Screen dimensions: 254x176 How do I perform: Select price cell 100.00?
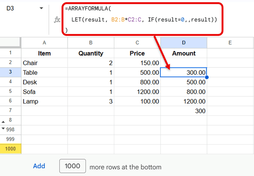point(137,101)
